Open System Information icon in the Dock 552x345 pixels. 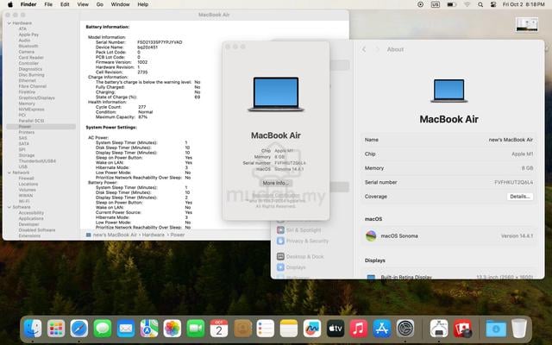439,329
